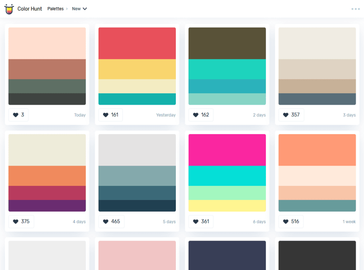Click the Today timestamp label
The width and height of the screenshot is (364, 270).
80,115
